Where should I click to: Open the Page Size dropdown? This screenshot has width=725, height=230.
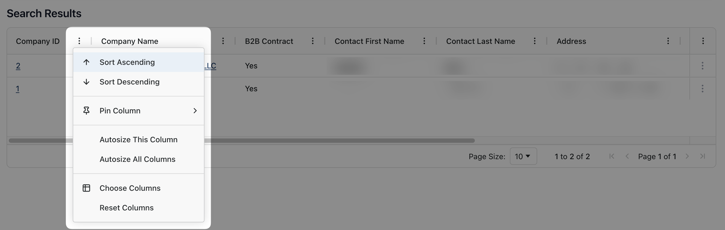[x=523, y=156]
